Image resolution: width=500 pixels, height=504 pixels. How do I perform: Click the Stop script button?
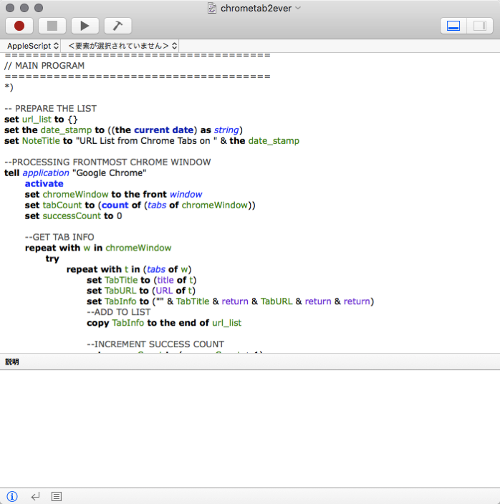pos(52,26)
